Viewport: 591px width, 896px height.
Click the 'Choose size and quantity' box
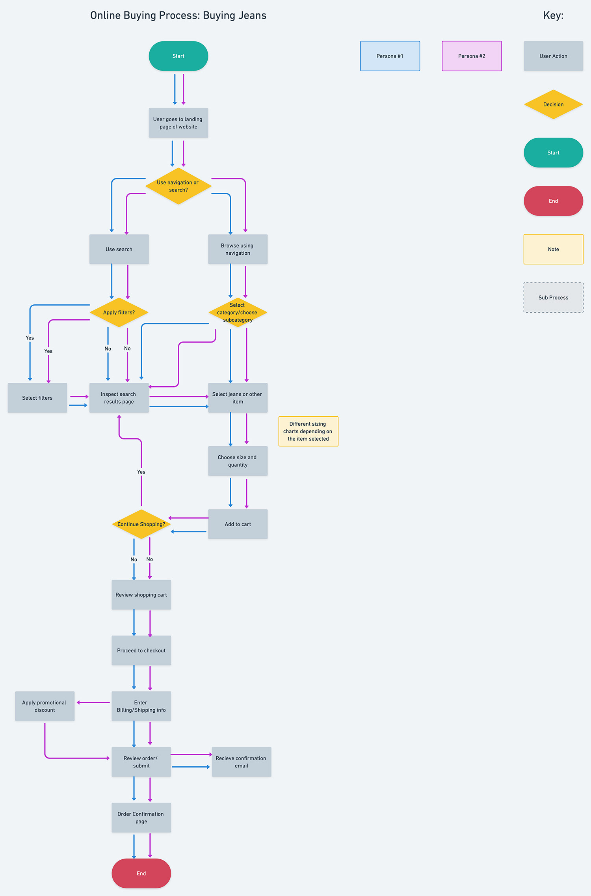point(238,461)
